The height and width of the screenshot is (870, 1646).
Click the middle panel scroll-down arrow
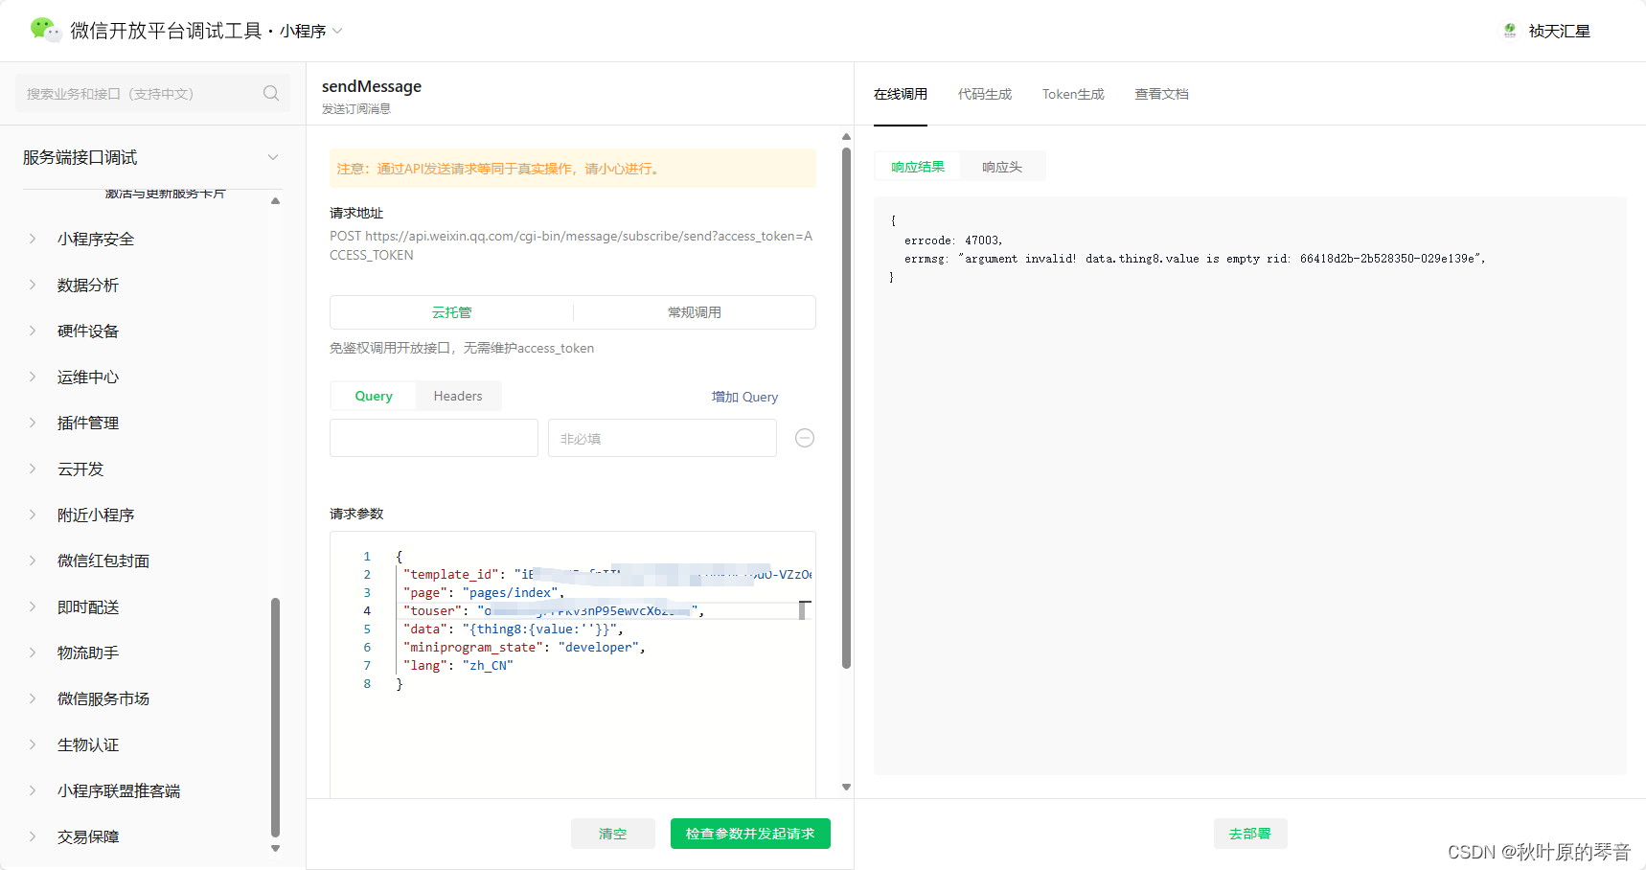click(846, 787)
